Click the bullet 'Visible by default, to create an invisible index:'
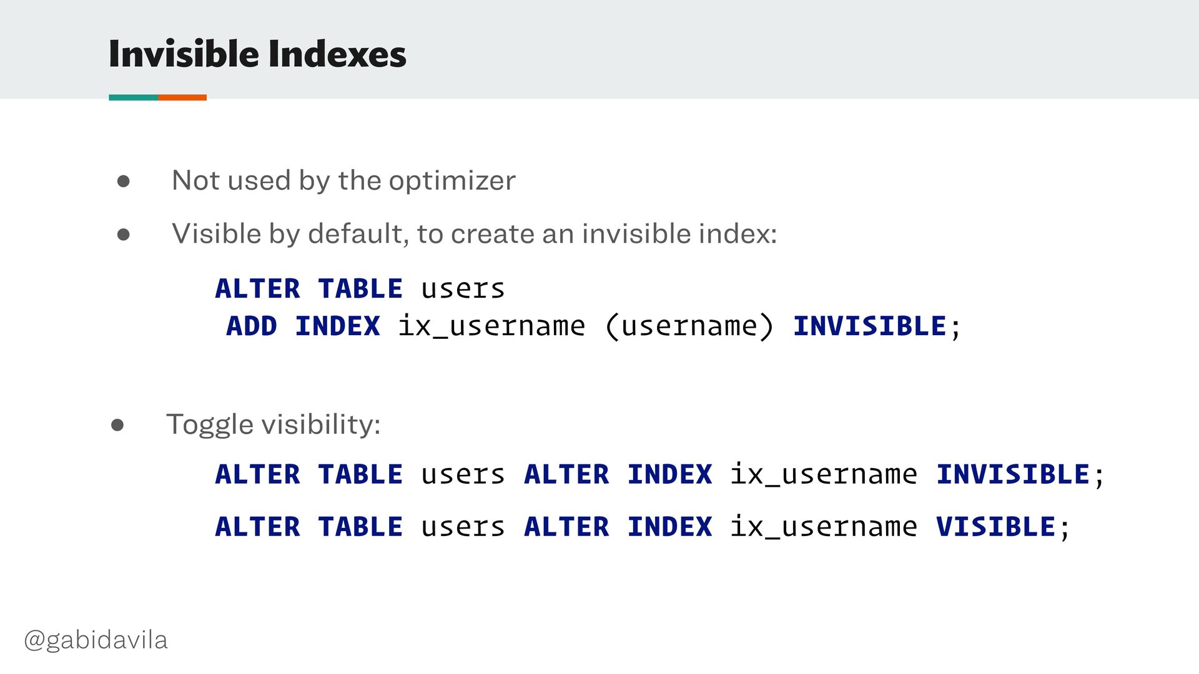 tap(475, 234)
